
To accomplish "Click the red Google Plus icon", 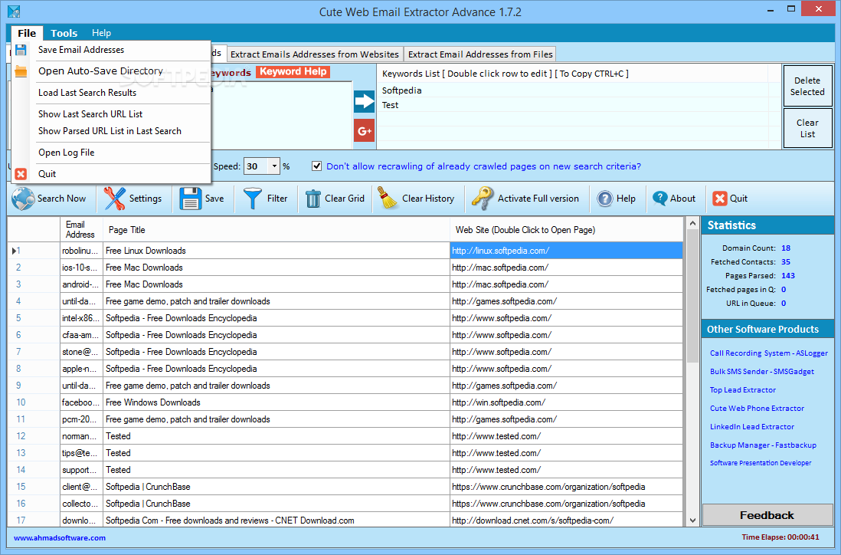I will [x=364, y=131].
